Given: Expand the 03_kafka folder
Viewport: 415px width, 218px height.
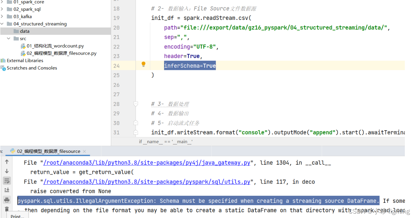Looking at the screenshot, I should point(2,17).
